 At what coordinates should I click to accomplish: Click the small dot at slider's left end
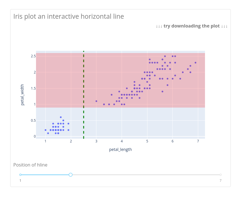click(x=20, y=175)
